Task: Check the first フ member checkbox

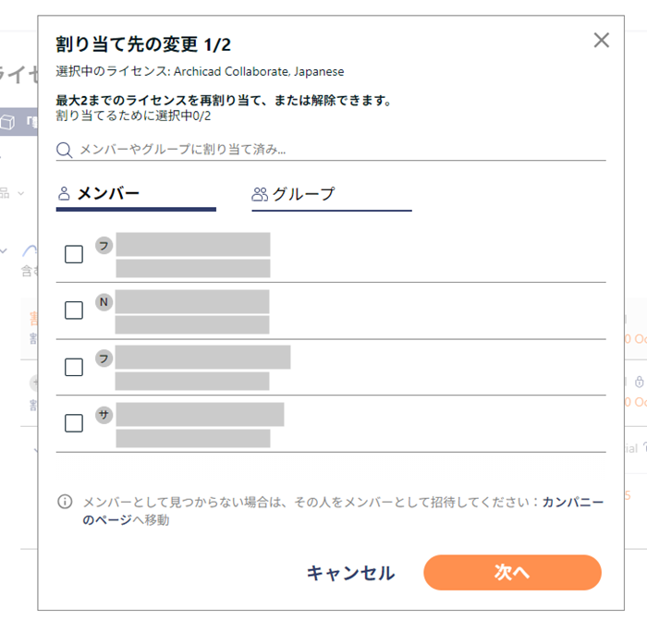Action: (x=74, y=254)
